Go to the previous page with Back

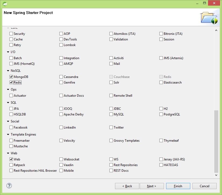point(127,186)
